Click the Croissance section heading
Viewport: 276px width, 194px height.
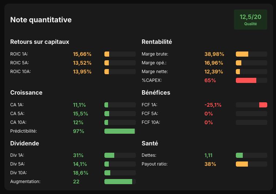(26, 92)
